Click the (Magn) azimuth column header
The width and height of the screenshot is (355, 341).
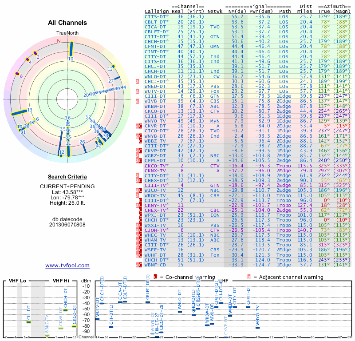click(x=342, y=12)
